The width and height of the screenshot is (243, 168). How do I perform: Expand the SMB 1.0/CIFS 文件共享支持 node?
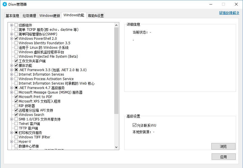(x=11, y=119)
